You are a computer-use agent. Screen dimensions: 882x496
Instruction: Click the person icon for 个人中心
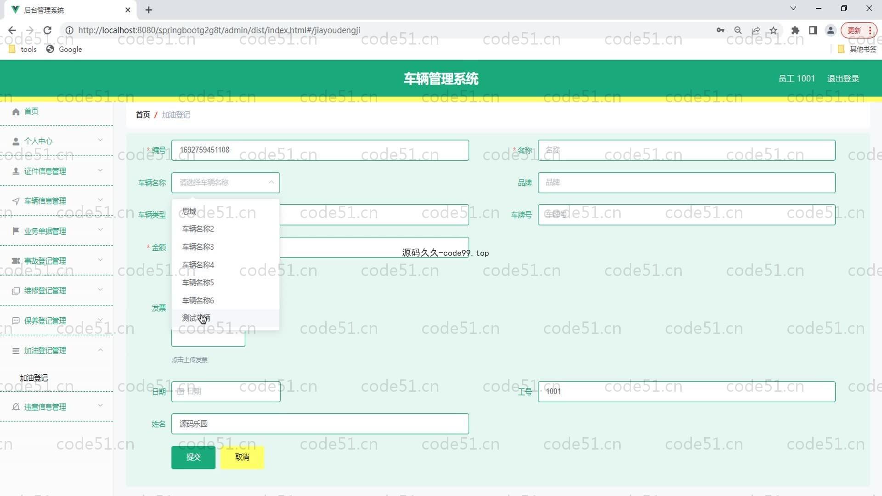(16, 141)
